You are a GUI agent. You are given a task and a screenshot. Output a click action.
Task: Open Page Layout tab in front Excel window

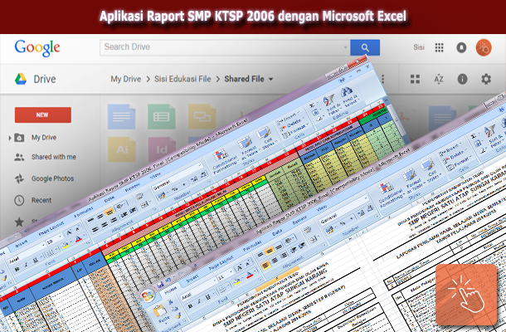[220, 265]
